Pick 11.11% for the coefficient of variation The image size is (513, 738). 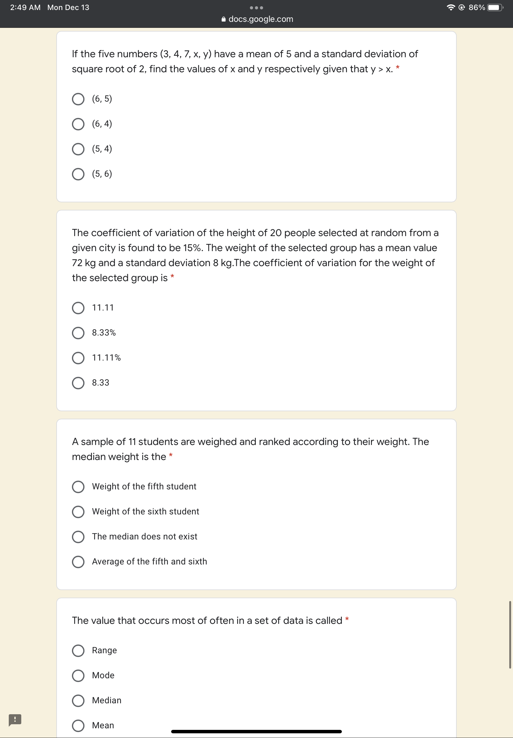point(78,358)
